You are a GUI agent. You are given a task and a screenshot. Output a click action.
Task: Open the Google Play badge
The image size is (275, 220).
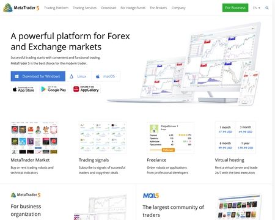point(54,89)
